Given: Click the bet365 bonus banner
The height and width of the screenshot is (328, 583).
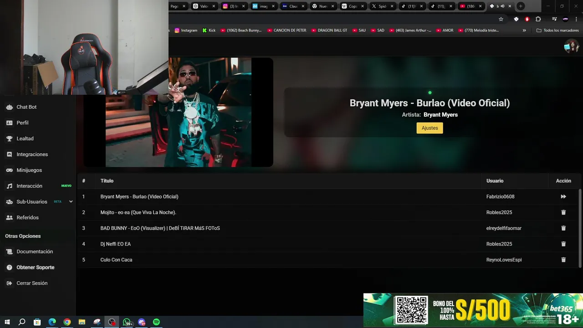Looking at the screenshot, I should coord(473,310).
